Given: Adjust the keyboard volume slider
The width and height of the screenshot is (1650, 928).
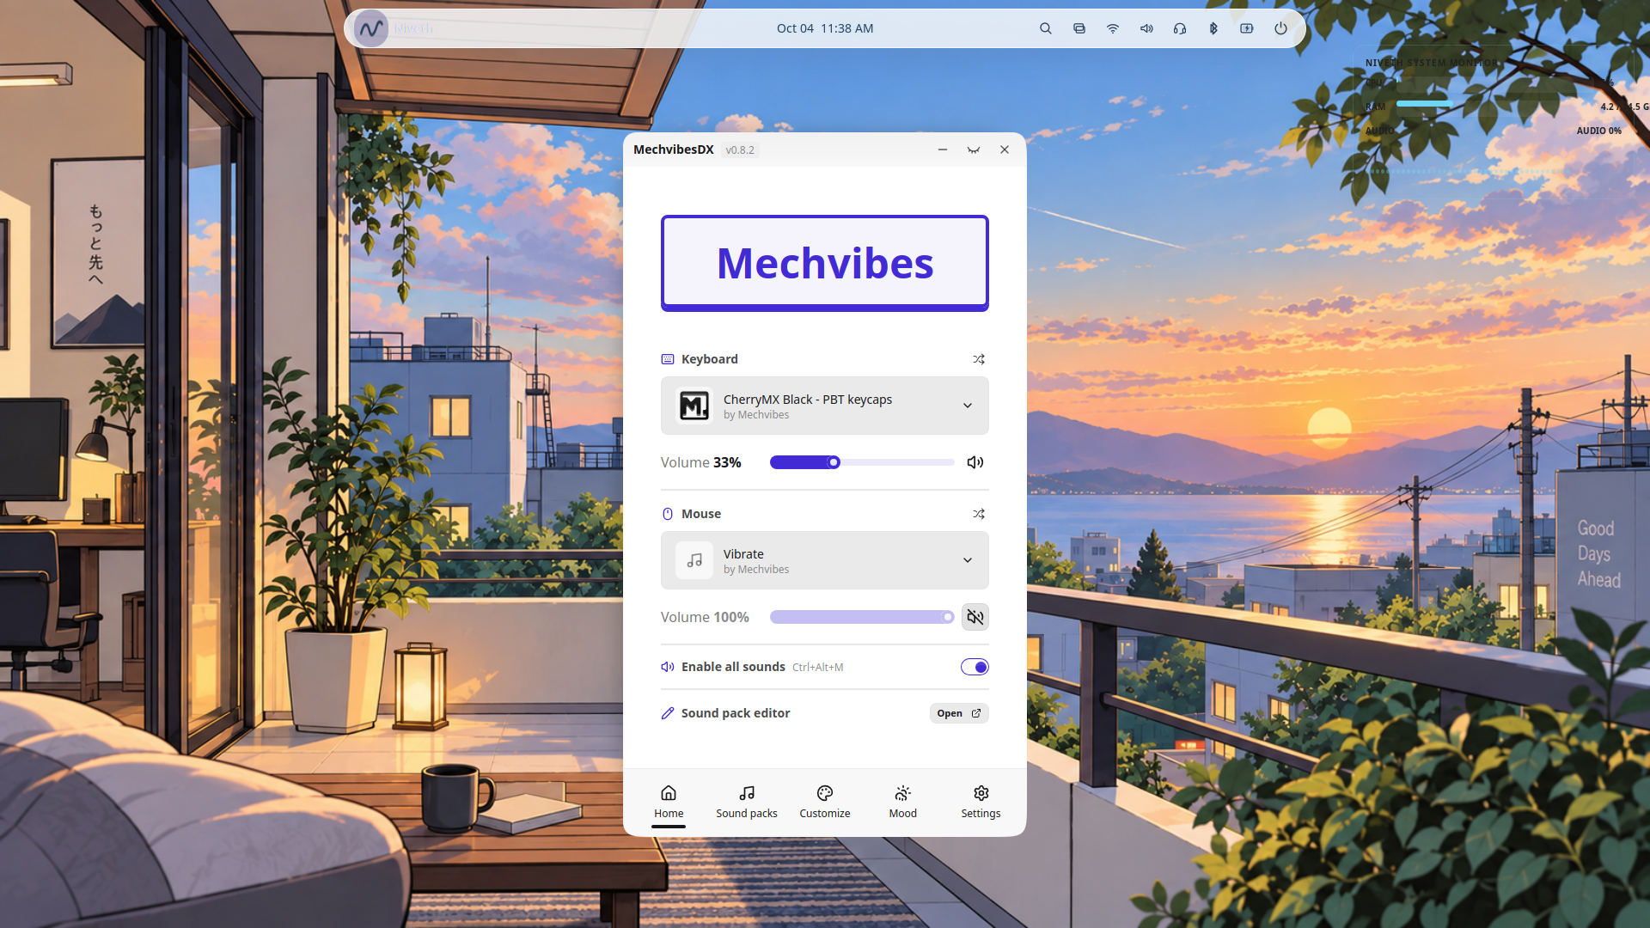Looking at the screenshot, I should [862, 462].
